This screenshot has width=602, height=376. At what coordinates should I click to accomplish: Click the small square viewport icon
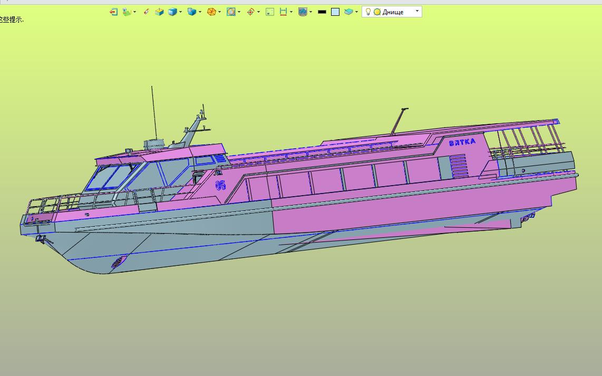tap(270, 12)
